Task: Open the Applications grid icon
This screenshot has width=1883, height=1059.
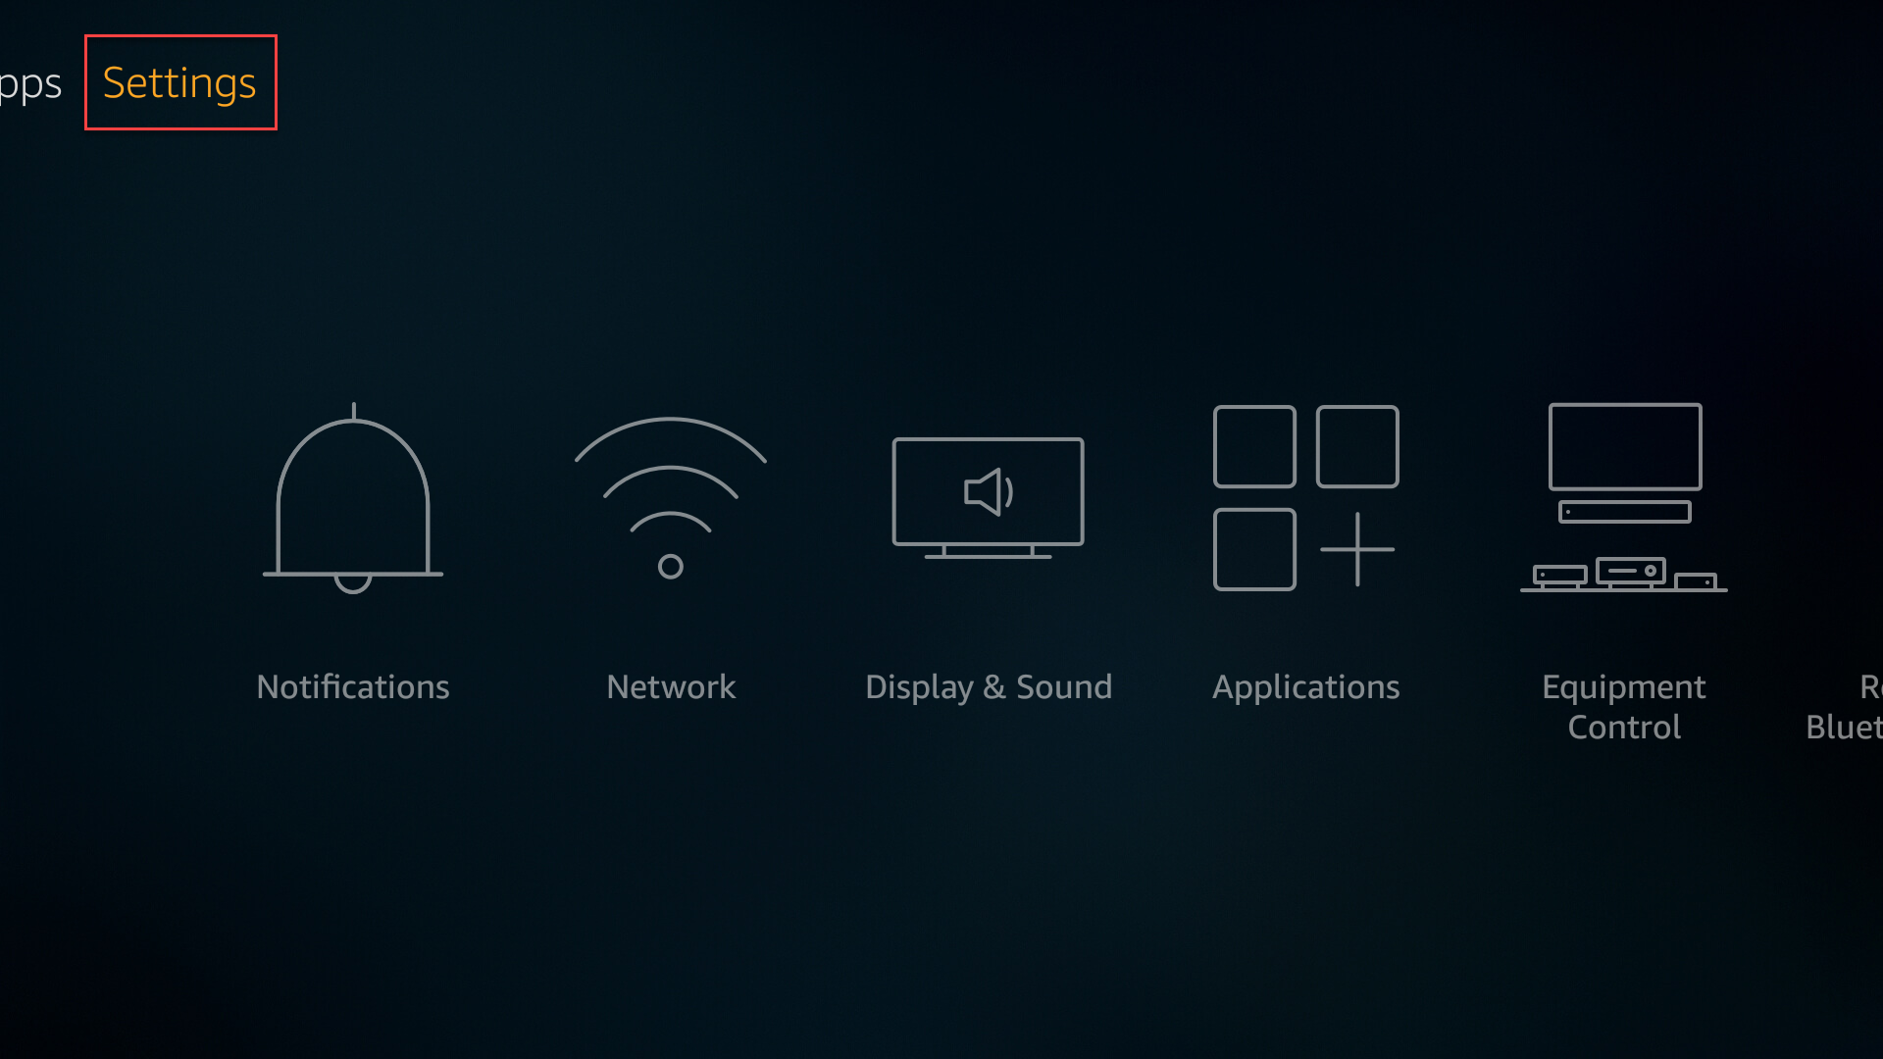Action: (x=1306, y=498)
